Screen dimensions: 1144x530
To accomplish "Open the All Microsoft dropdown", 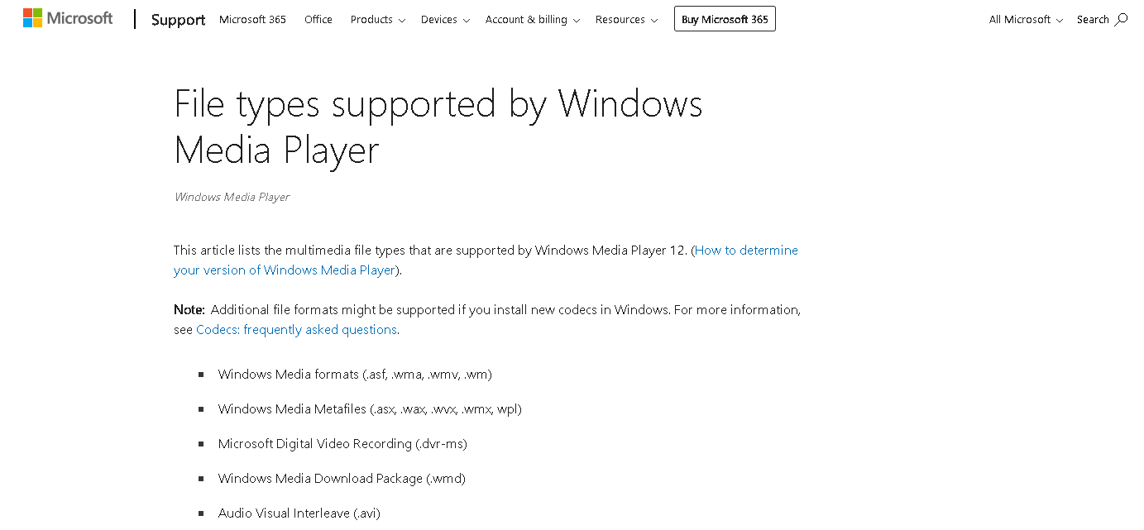I will pyautogui.click(x=1026, y=19).
